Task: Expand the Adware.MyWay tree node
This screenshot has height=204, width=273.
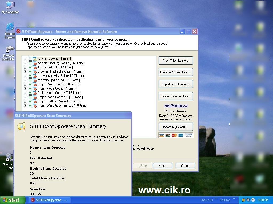Action: pos(25,59)
